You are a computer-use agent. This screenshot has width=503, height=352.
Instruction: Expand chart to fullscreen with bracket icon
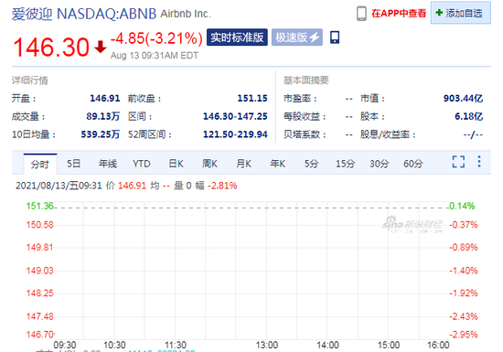(458, 162)
